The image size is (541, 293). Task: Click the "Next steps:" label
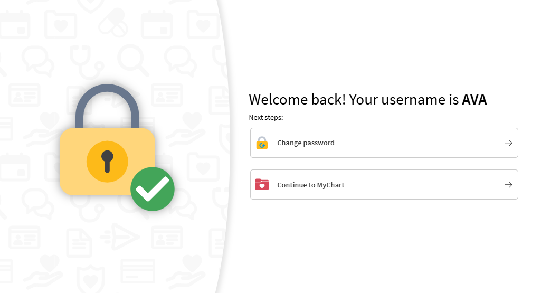pyautogui.click(x=266, y=117)
